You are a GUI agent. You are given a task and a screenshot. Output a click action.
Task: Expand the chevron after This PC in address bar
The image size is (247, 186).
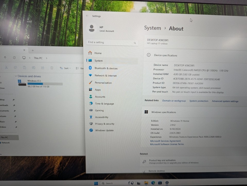pyautogui.click(x=47, y=58)
